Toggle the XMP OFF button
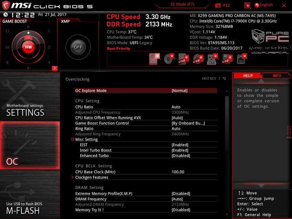This screenshot has height=219, width=292. click(x=78, y=47)
